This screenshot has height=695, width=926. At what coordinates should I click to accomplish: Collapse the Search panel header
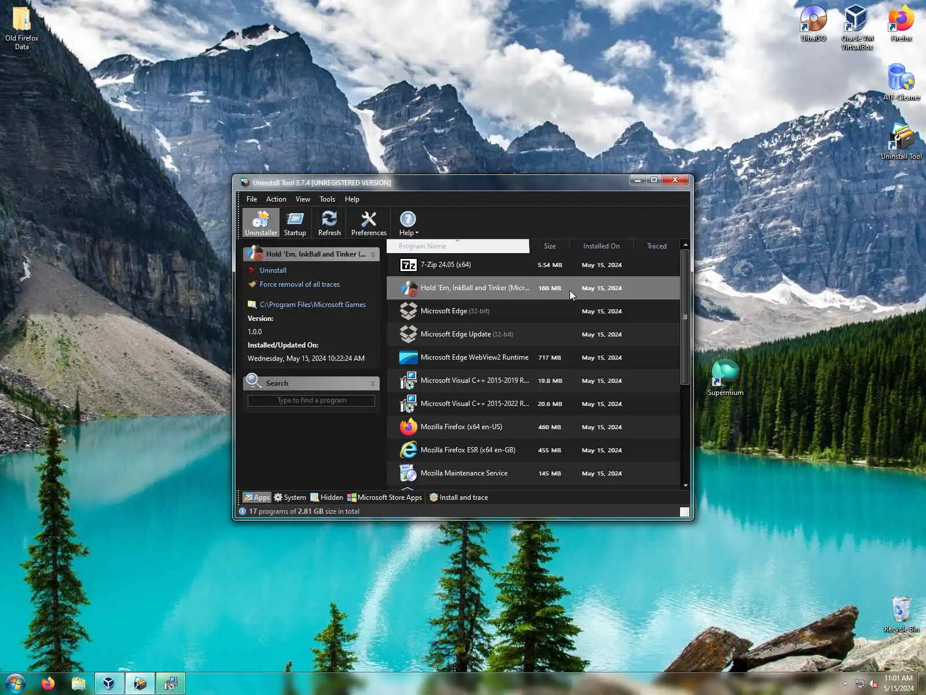pos(373,383)
